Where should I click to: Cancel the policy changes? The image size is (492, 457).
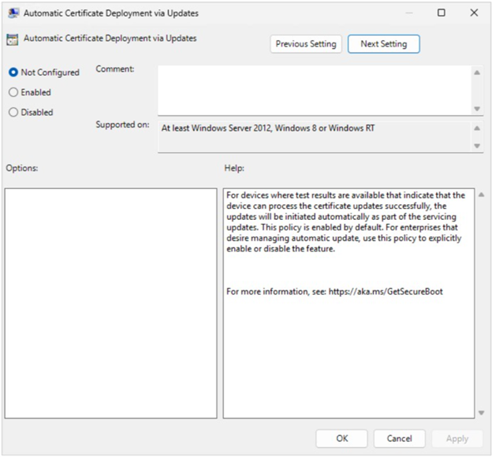399,438
